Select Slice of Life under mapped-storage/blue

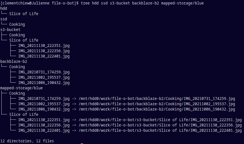click(x=24, y=114)
